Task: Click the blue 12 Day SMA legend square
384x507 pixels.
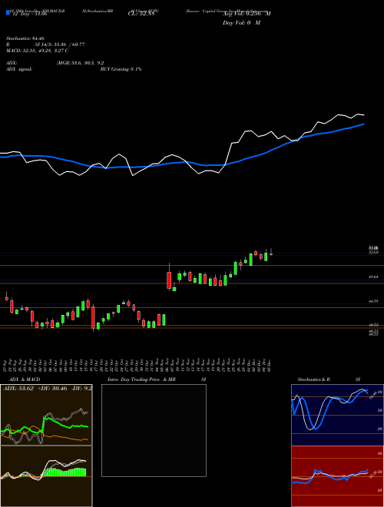Action: tap(8, 12)
